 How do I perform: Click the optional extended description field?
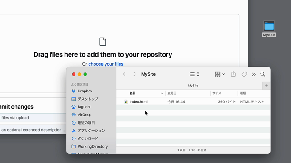coord(33,130)
